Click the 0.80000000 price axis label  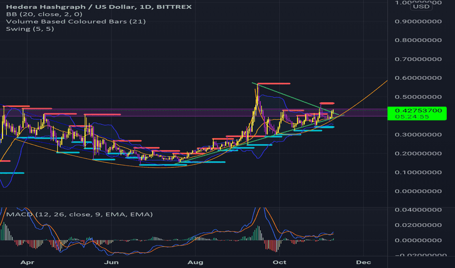pyautogui.click(x=418, y=40)
